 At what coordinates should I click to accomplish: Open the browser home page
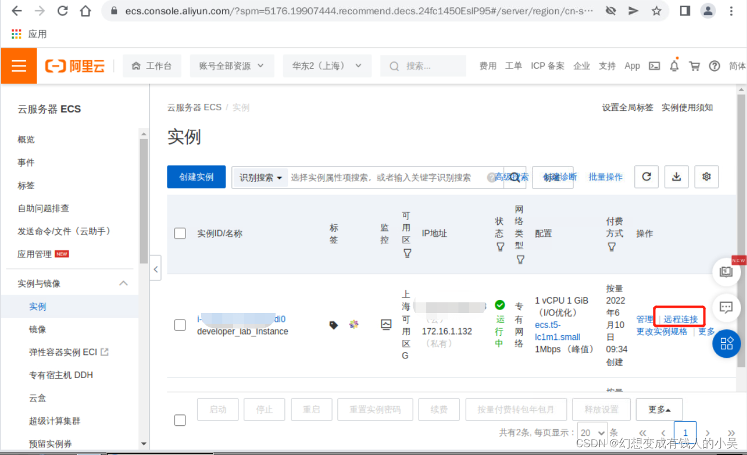point(85,11)
